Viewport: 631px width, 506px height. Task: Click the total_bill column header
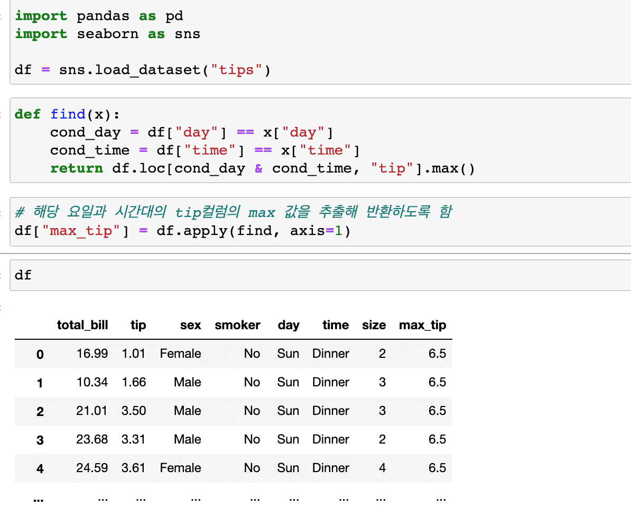pos(82,325)
